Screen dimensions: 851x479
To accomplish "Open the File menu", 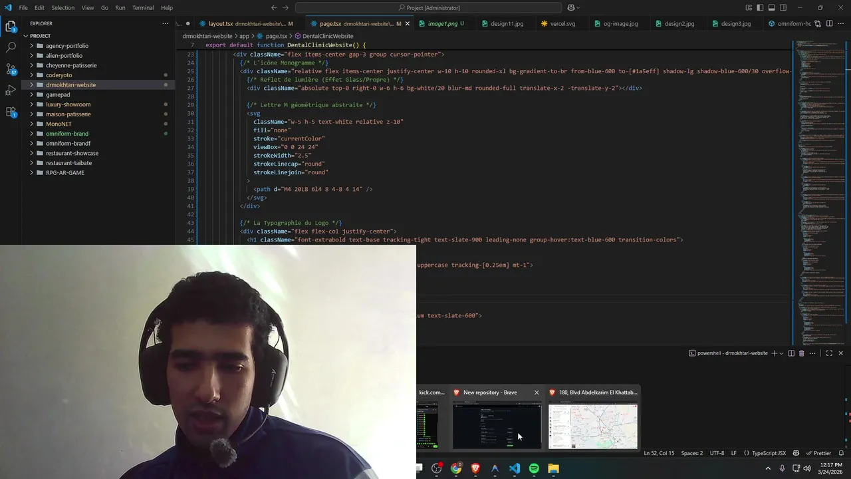I will click(x=23, y=7).
